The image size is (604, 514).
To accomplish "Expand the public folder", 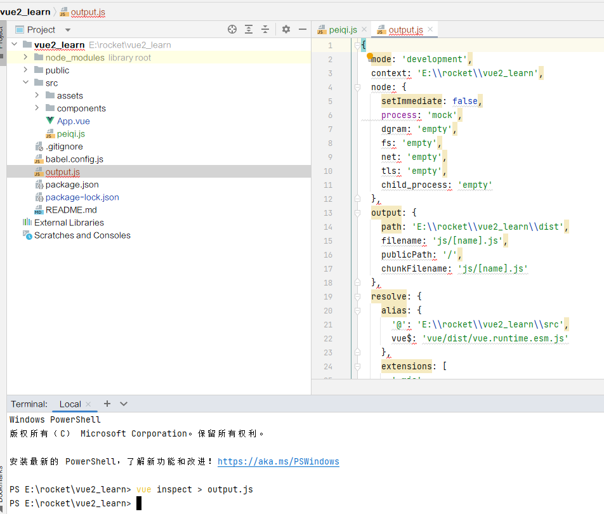I will pos(25,70).
